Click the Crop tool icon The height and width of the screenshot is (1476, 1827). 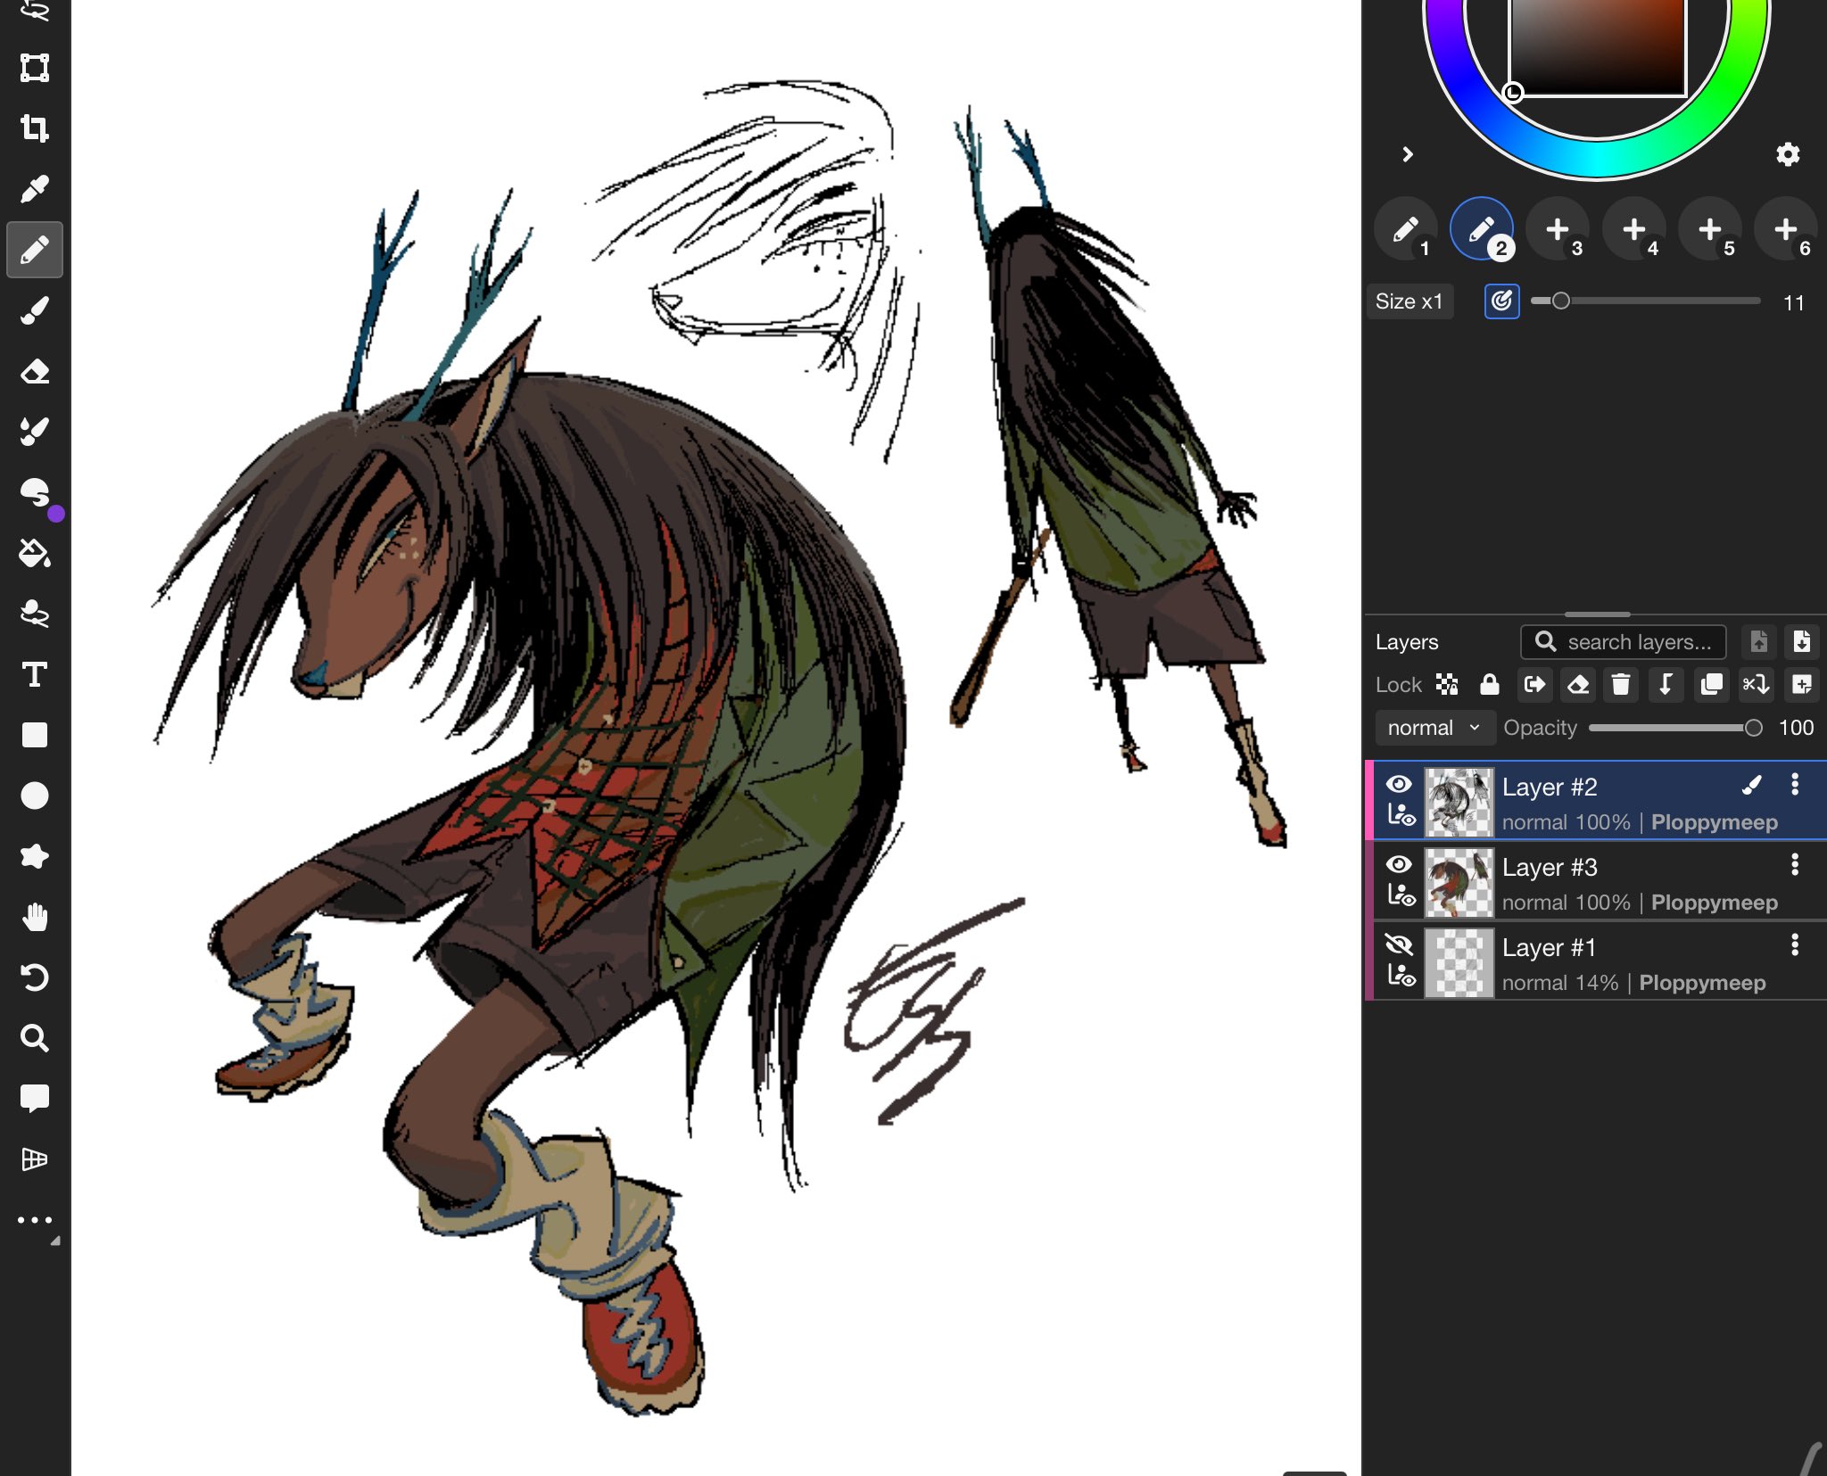(x=35, y=128)
